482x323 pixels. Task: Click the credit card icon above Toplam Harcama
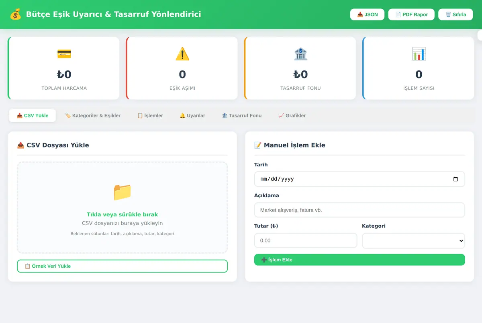pos(64,54)
